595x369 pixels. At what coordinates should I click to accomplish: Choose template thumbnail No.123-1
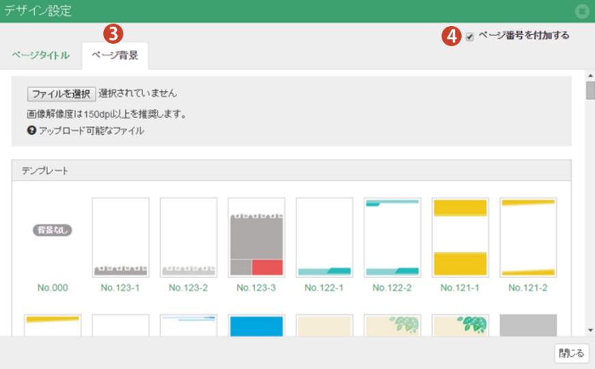[x=120, y=237]
